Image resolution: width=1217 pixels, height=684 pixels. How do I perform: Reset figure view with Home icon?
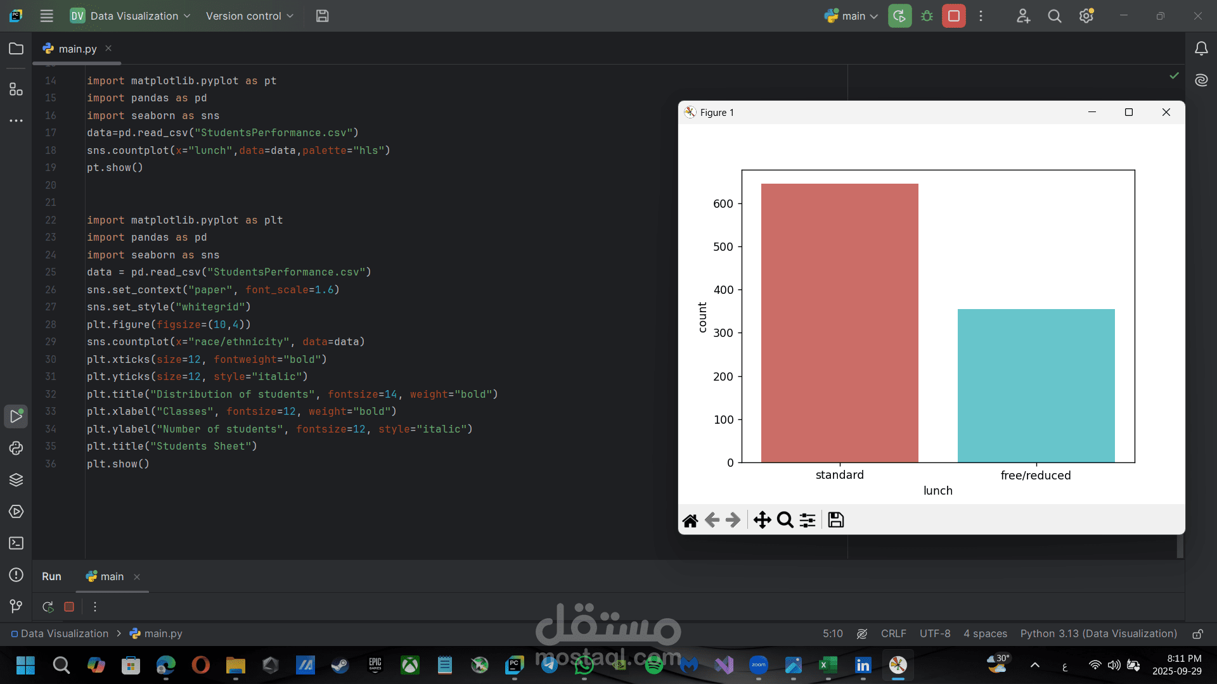690,520
